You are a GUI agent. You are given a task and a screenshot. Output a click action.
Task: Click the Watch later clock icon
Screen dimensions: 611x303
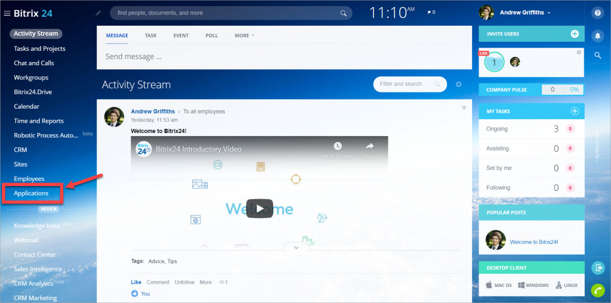coord(338,146)
